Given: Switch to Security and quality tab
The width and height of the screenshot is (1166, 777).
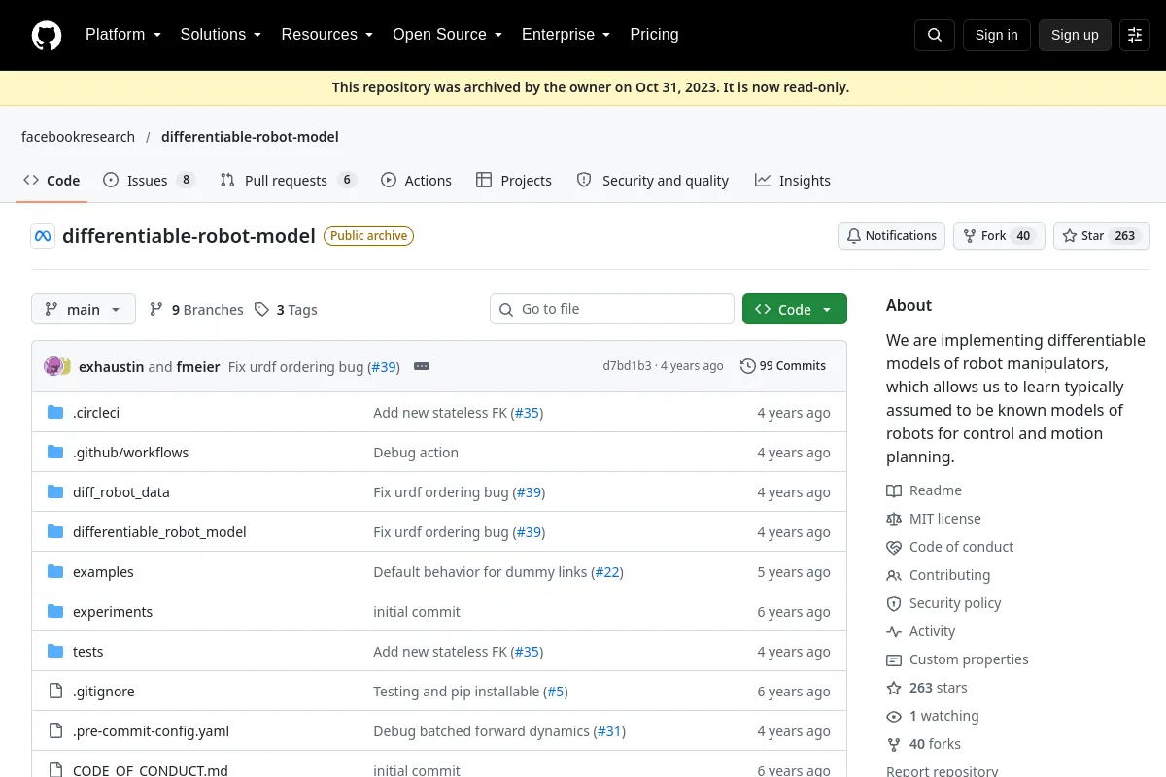Looking at the screenshot, I should pos(653,181).
